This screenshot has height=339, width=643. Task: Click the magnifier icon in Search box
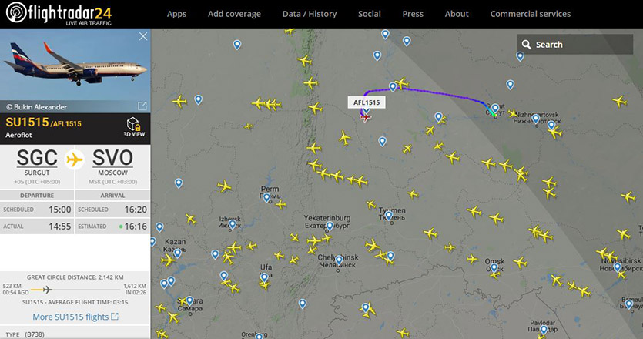(527, 45)
